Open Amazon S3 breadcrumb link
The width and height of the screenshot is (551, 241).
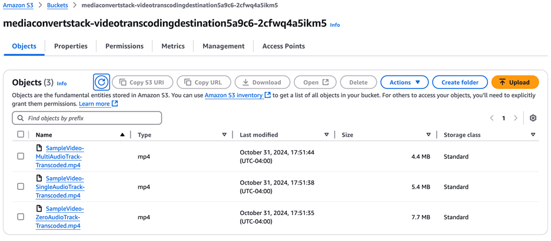click(18, 6)
